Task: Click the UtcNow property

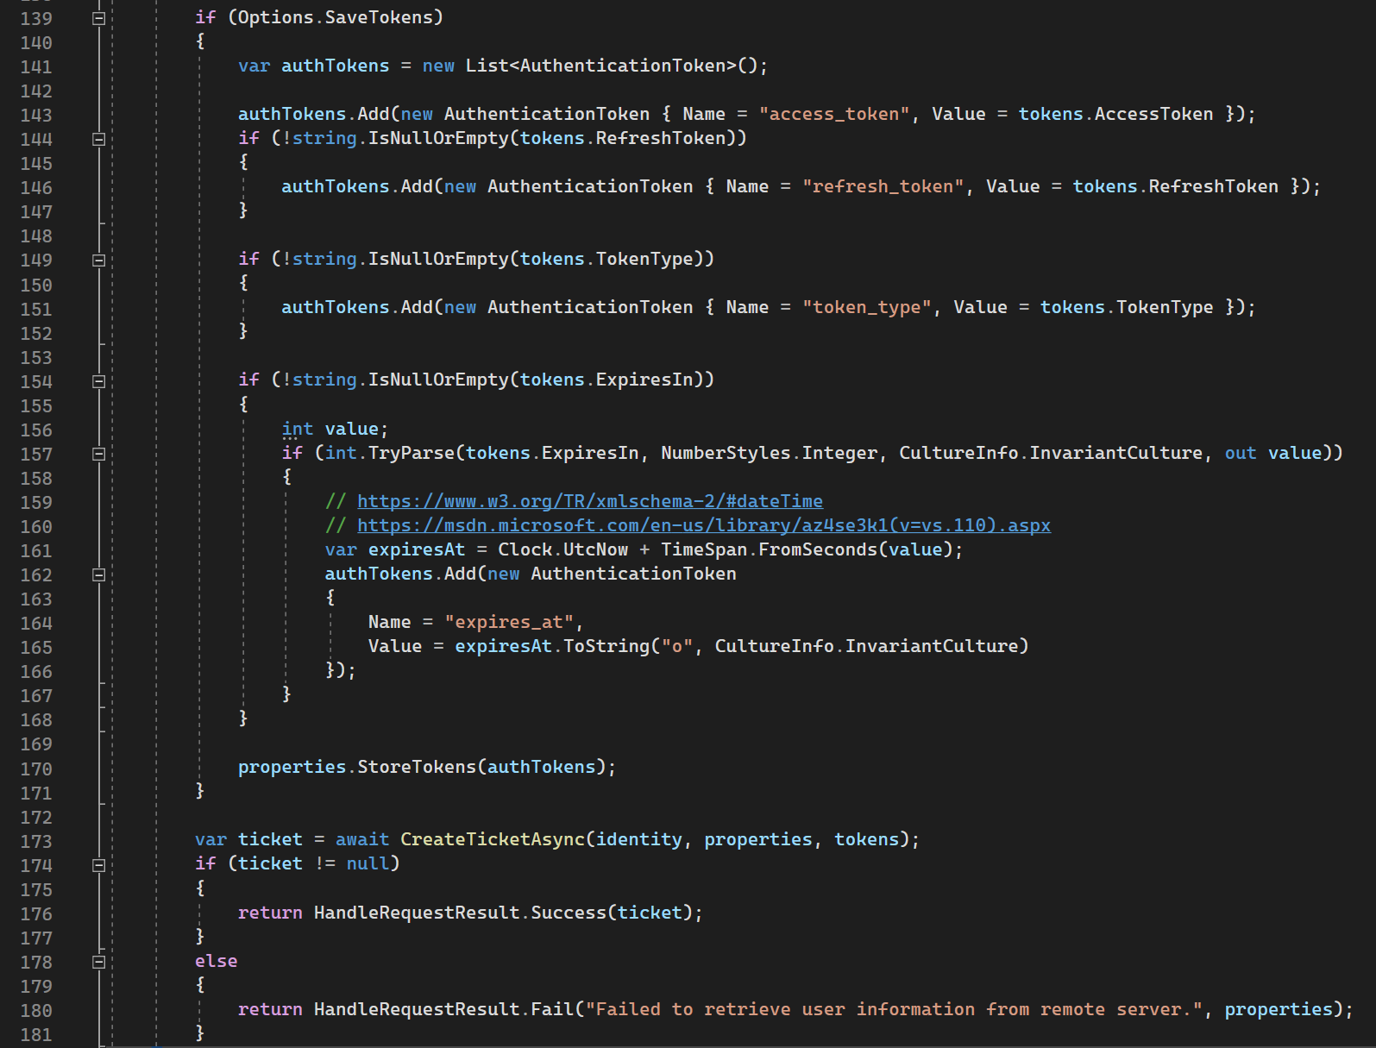Action: click(x=595, y=549)
